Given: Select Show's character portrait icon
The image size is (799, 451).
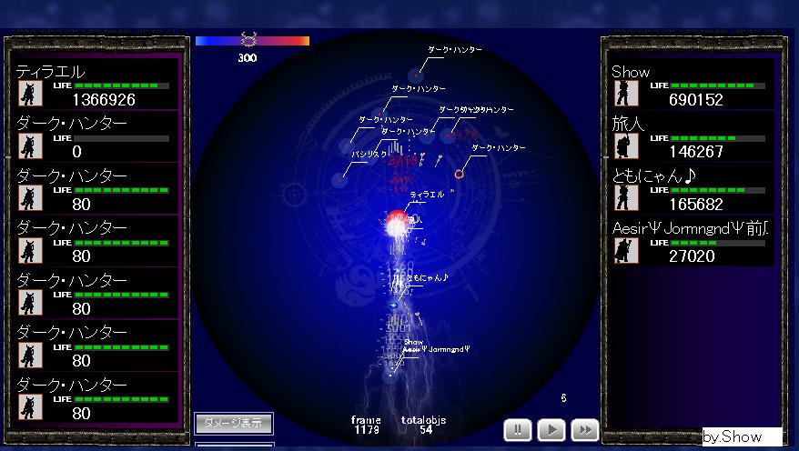Looking at the screenshot, I should tap(626, 94).
